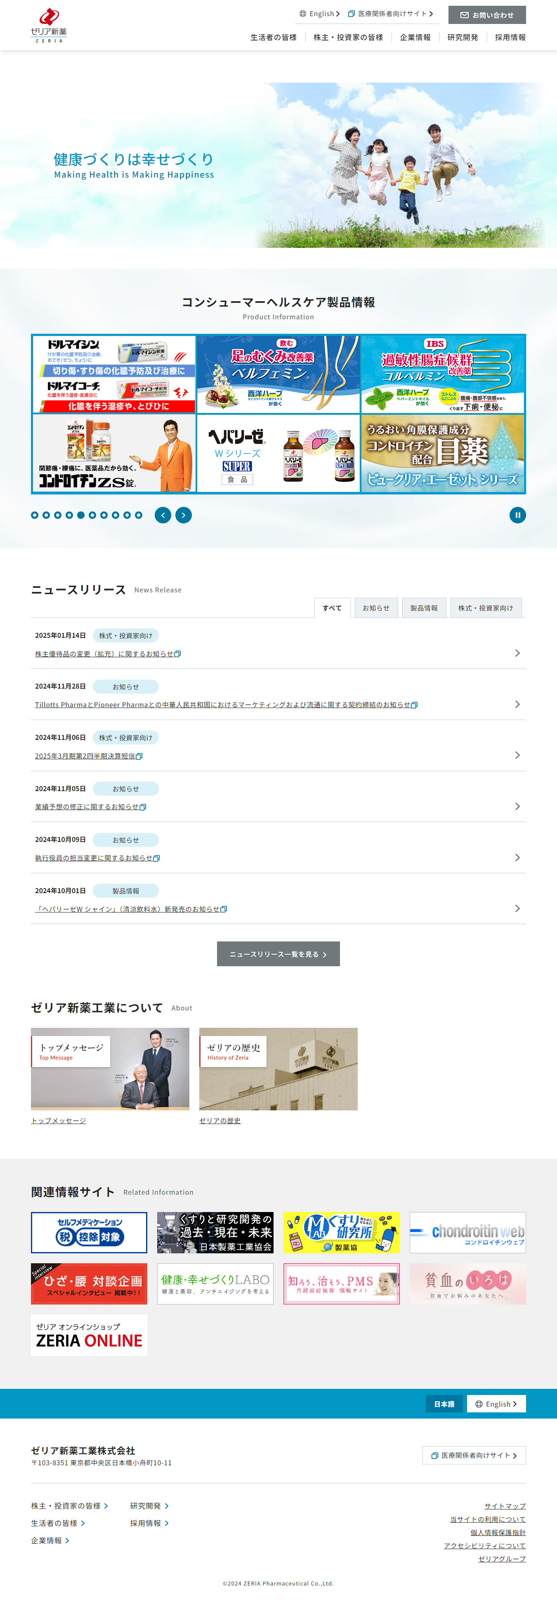Click chevron on 2024年10月01日 news row

tap(517, 909)
